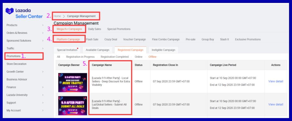The height and width of the screenshot is (121, 292).
Task: Click the Actions column header
Action: click(276, 65)
